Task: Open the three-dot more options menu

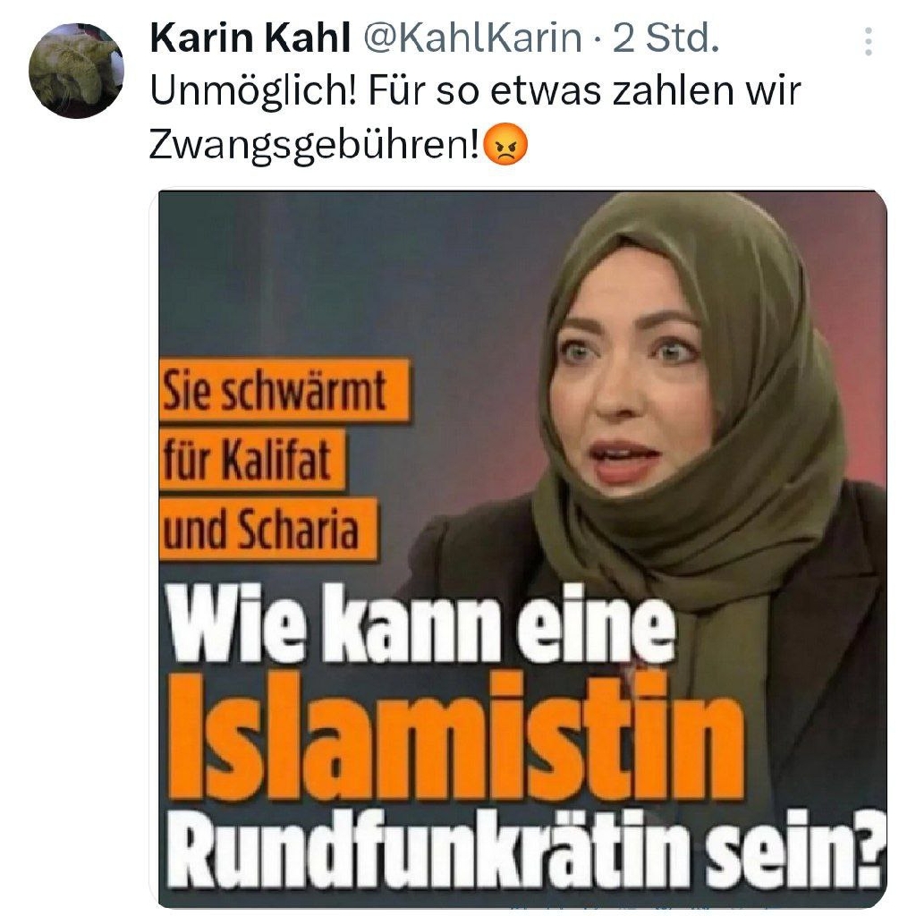Action: tap(868, 41)
